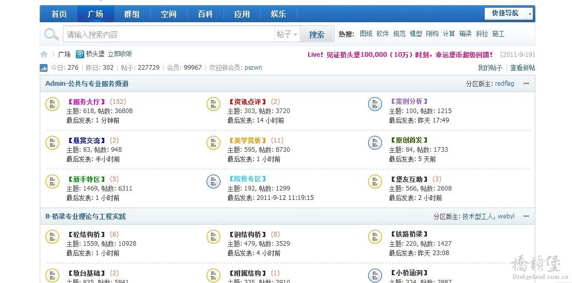Open moderator 技术型工人 profile
The height and width of the screenshot is (283, 572).
(478, 216)
